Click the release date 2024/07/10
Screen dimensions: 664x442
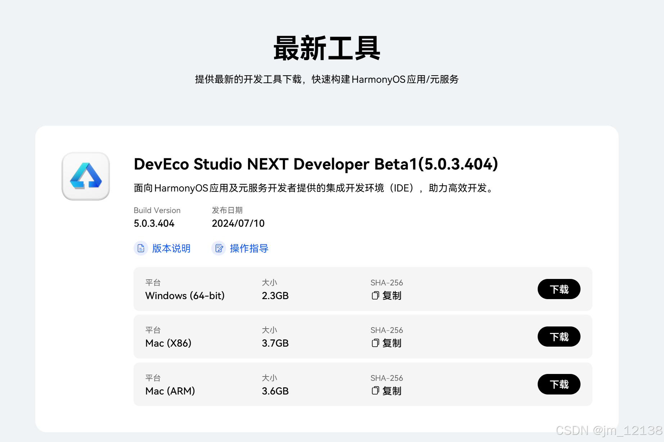tap(238, 224)
